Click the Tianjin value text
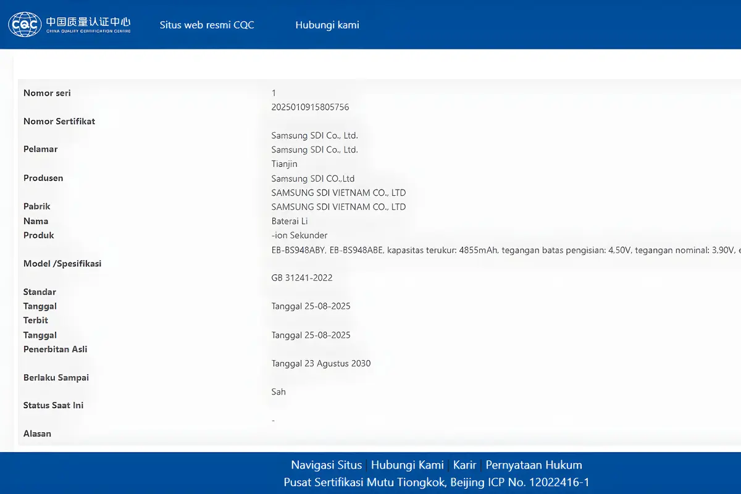Screen dimensions: 741x494 tap(284, 164)
